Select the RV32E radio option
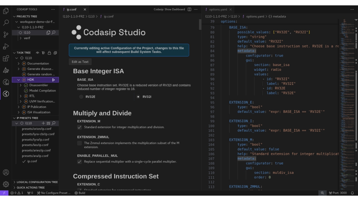Image resolution: width=358 pixels, height=201 pixels. (x=81, y=97)
